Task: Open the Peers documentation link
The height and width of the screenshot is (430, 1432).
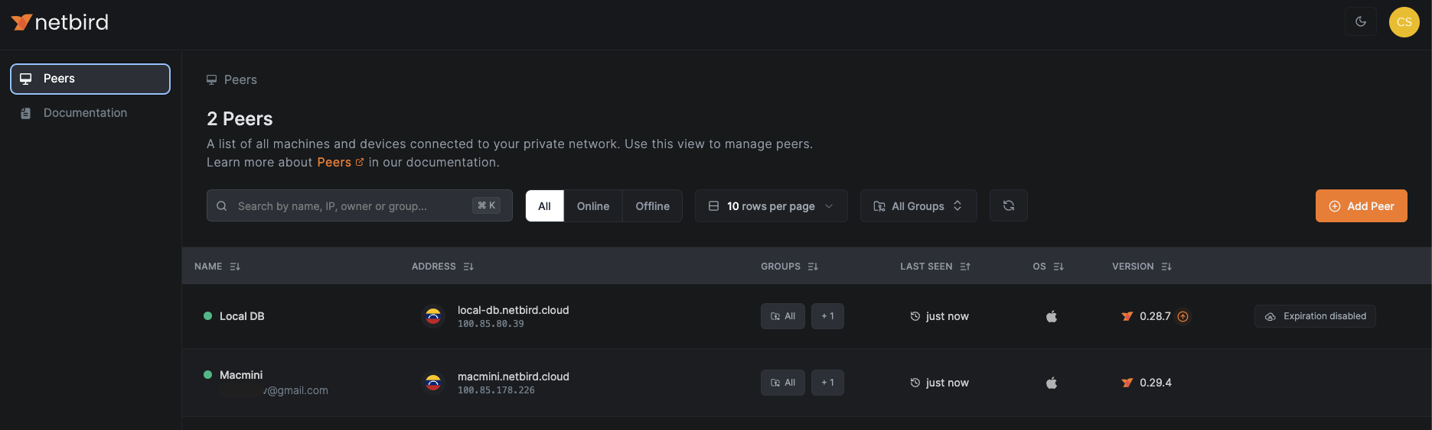Action: point(340,163)
